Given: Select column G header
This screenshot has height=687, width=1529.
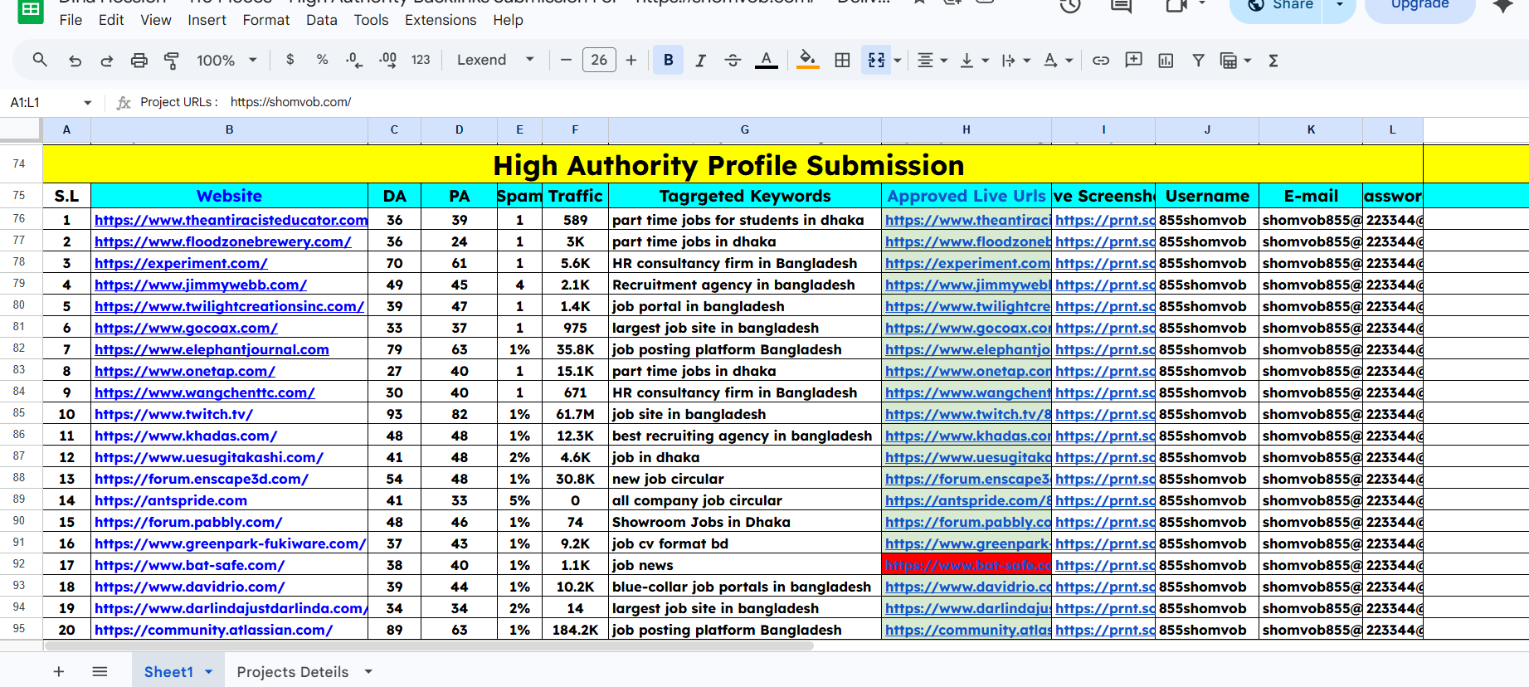Looking at the screenshot, I should (x=745, y=129).
